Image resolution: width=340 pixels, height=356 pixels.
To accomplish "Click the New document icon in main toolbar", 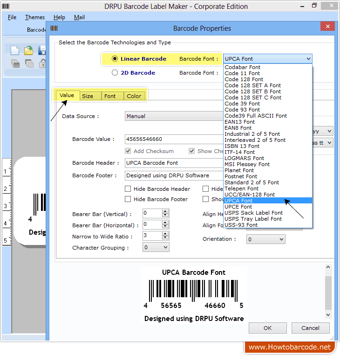I will click(x=15, y=50).
